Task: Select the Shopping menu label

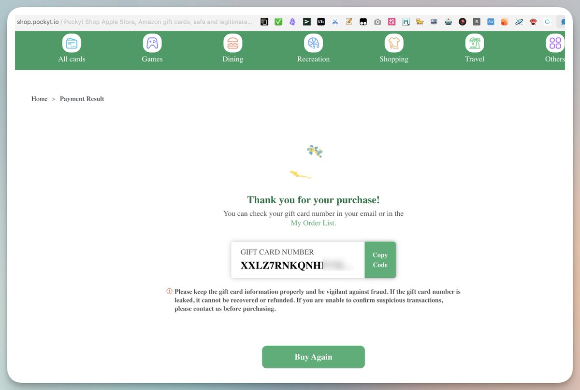Action: point(394,59)
